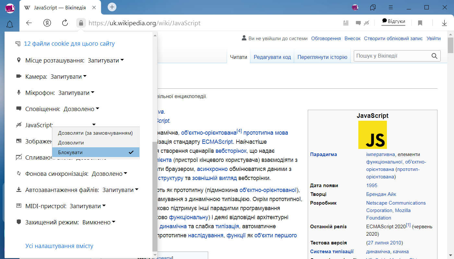
Task: Expand the Камера permission dropdown
Action: coord(68,76)
